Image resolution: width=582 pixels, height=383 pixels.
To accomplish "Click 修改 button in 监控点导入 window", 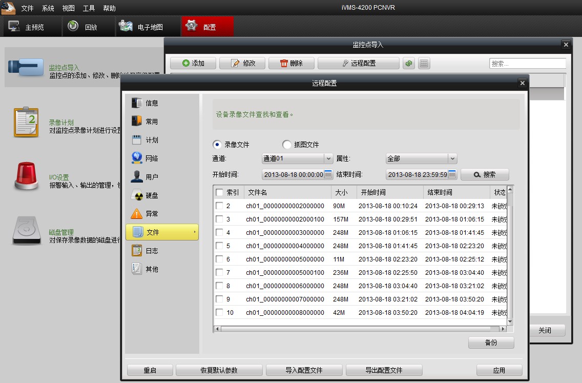I will 242,63.
